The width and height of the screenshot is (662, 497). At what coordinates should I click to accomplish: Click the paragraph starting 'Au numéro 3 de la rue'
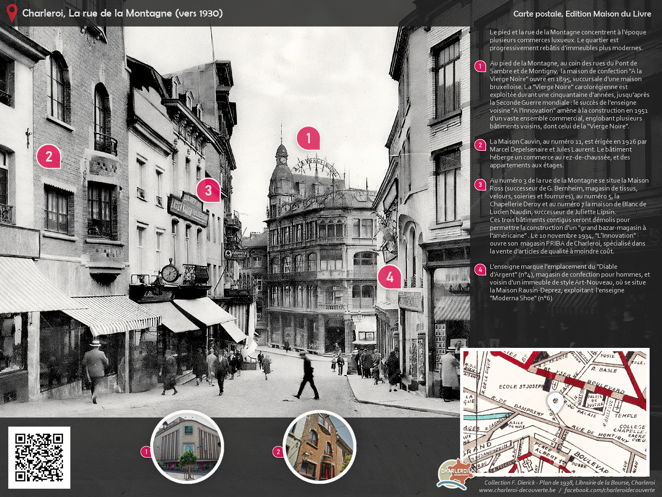coord(570,216)
